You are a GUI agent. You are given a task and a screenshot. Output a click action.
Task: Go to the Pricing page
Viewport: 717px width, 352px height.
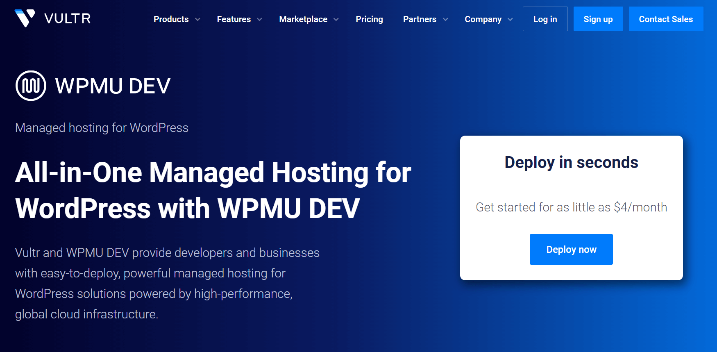[x=369, y=19]
